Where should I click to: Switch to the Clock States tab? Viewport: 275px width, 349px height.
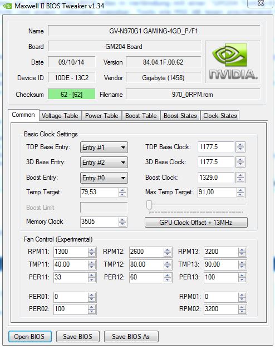pos(220,116)
